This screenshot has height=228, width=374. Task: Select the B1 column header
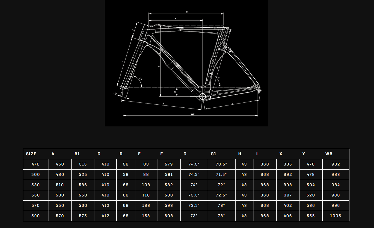coord(77,154)
